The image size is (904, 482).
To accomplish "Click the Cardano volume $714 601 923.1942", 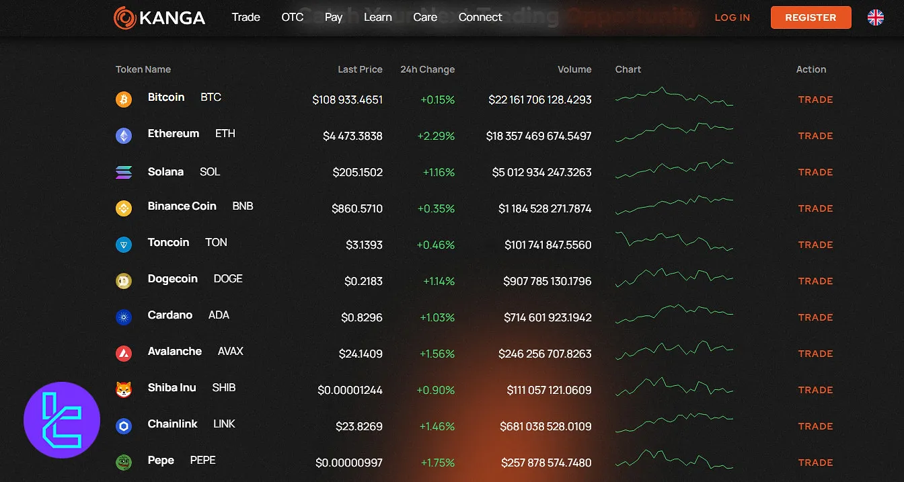I will [548, 317].
